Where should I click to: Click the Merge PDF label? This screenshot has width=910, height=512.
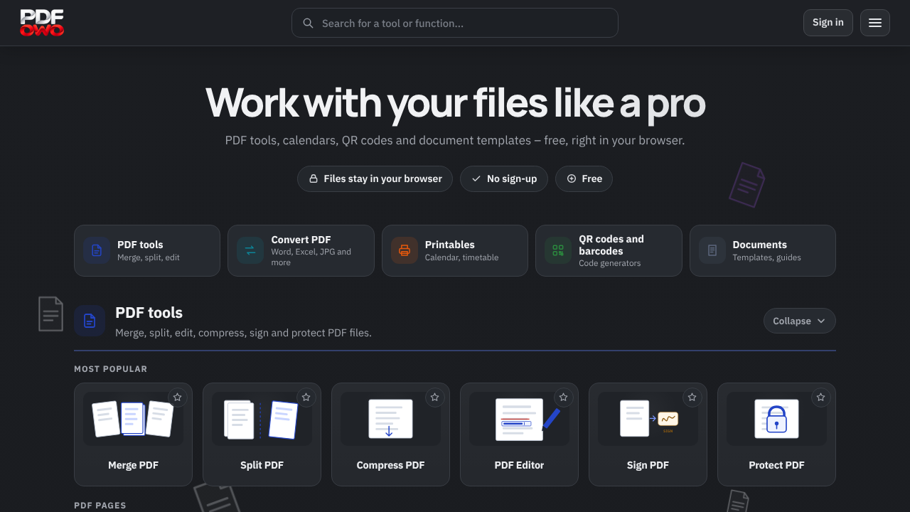tap(133, 465)
